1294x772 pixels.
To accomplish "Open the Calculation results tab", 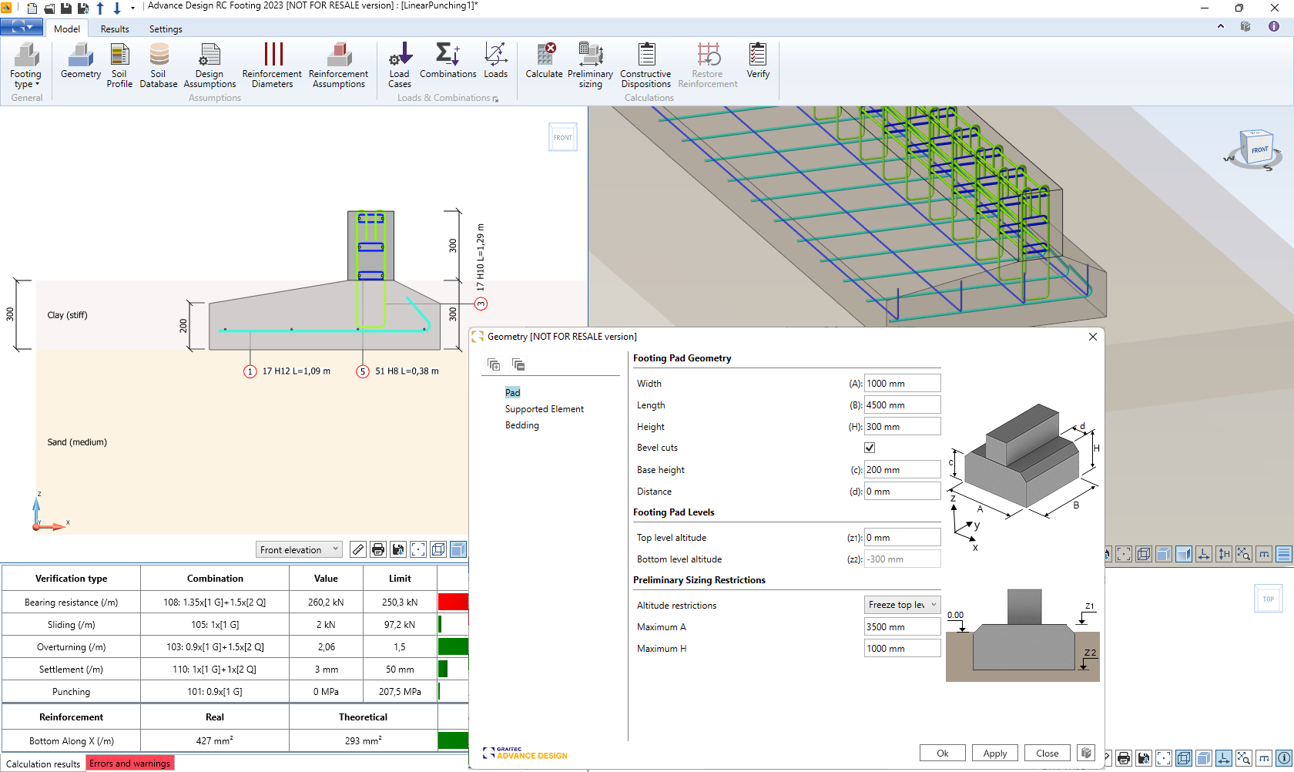I will [x=43, y=764].
